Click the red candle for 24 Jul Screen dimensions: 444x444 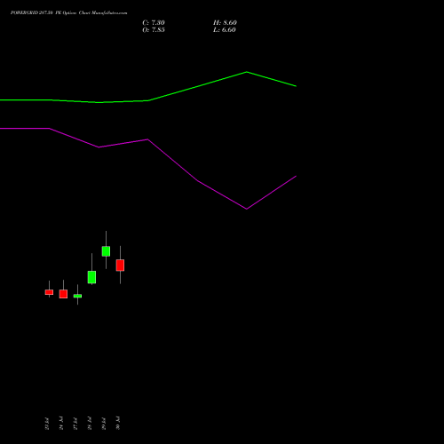[x=63, y=294]
